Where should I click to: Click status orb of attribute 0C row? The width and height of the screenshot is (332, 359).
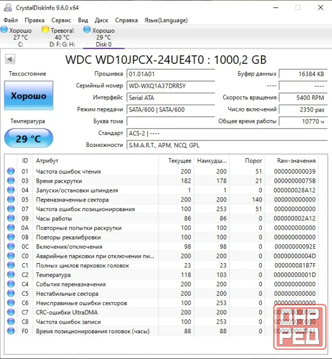[x=11, y=246]
